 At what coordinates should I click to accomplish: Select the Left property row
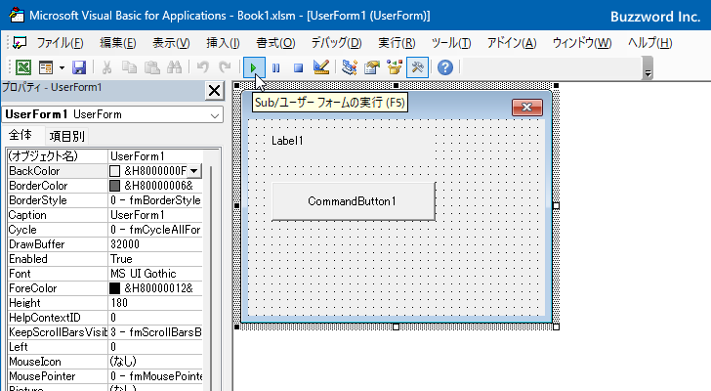click(105, 347)
